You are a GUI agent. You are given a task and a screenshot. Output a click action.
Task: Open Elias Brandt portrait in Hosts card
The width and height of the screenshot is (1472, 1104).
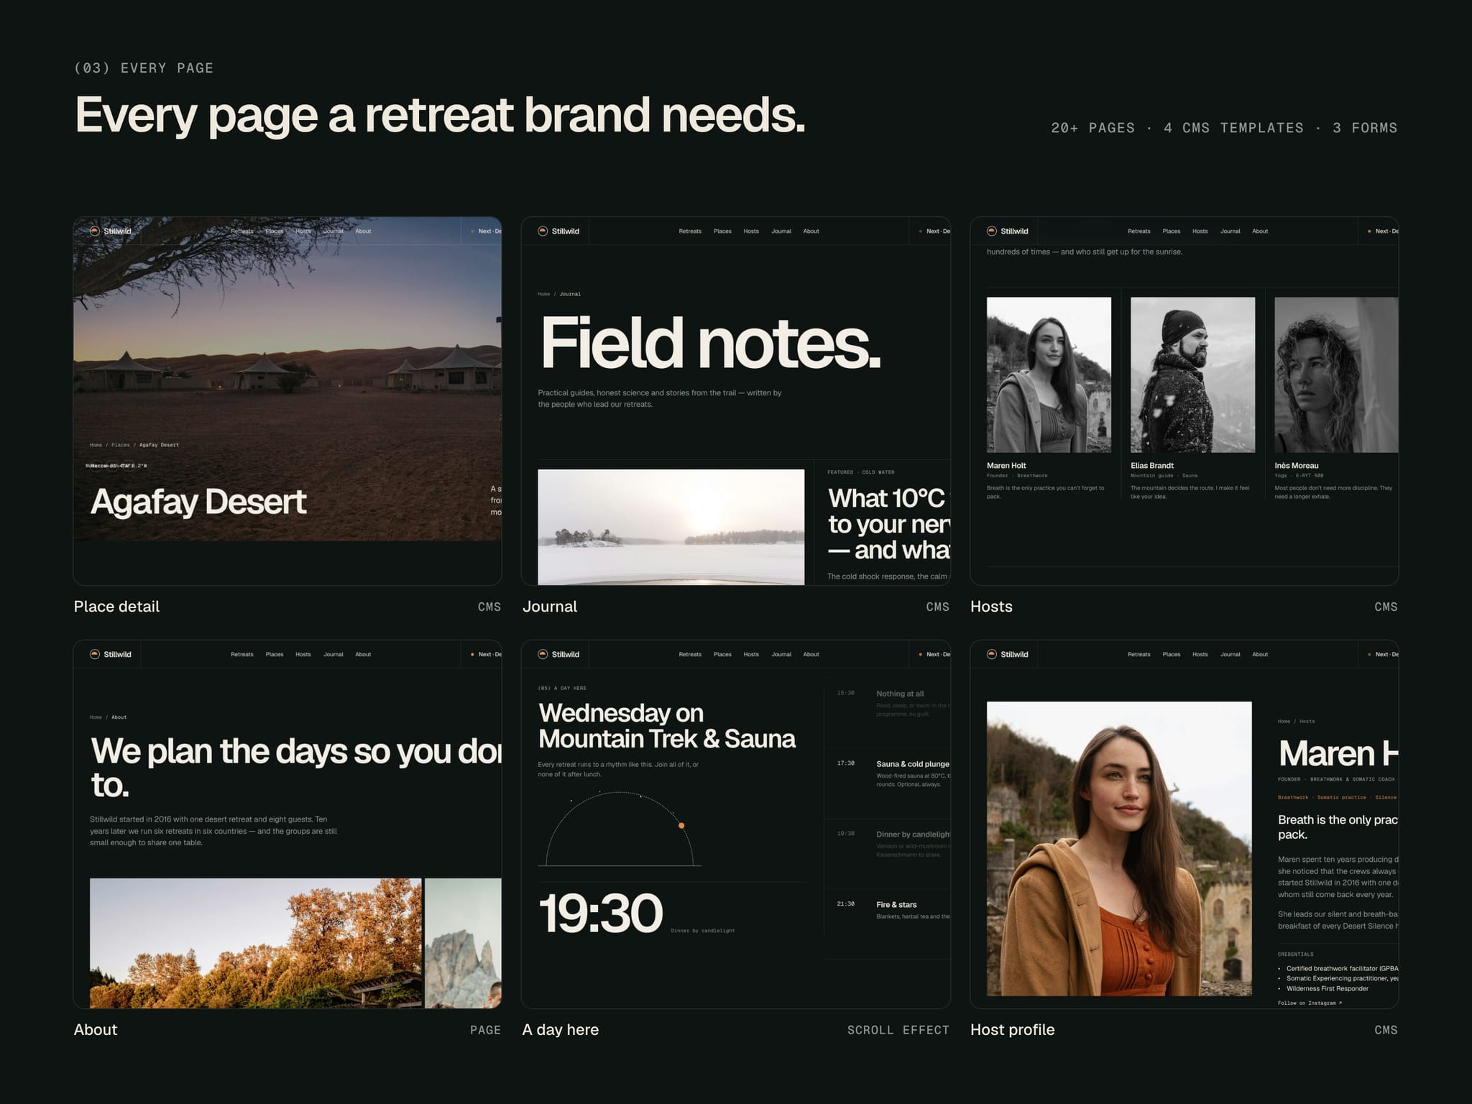(x=1192, y=374)
